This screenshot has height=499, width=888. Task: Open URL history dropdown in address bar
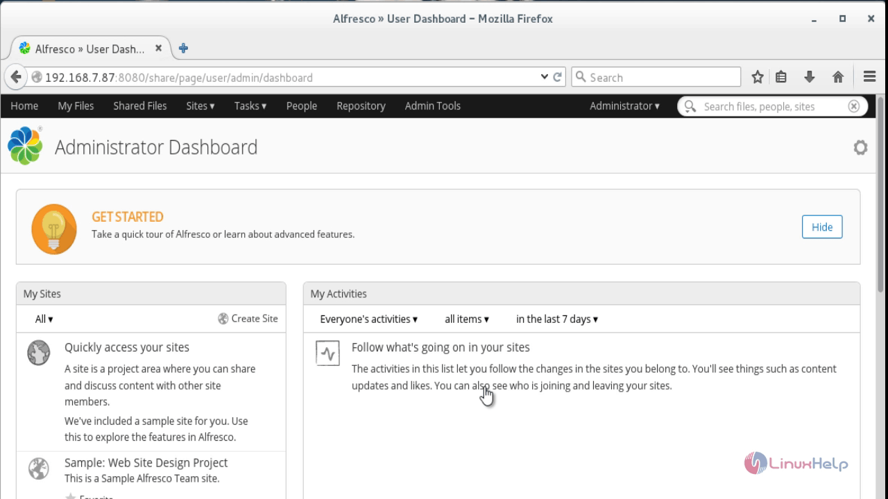pyautogui.click(x=545, y=77)
